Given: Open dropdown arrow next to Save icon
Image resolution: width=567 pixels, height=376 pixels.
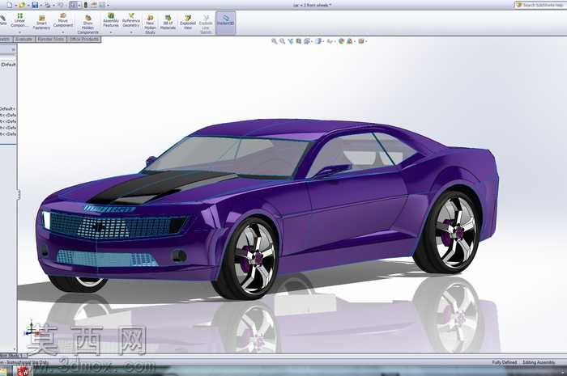Looking at the screenshot, I should tap(40, 6).
